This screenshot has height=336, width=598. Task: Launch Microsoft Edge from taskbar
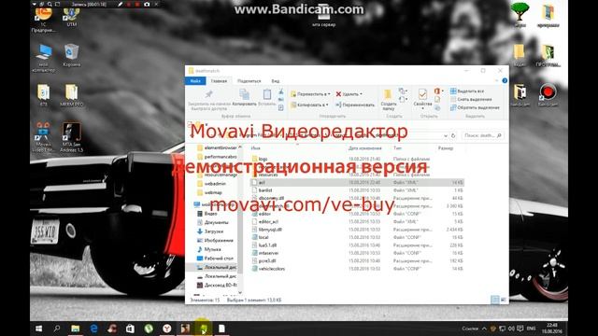[93, 329]
